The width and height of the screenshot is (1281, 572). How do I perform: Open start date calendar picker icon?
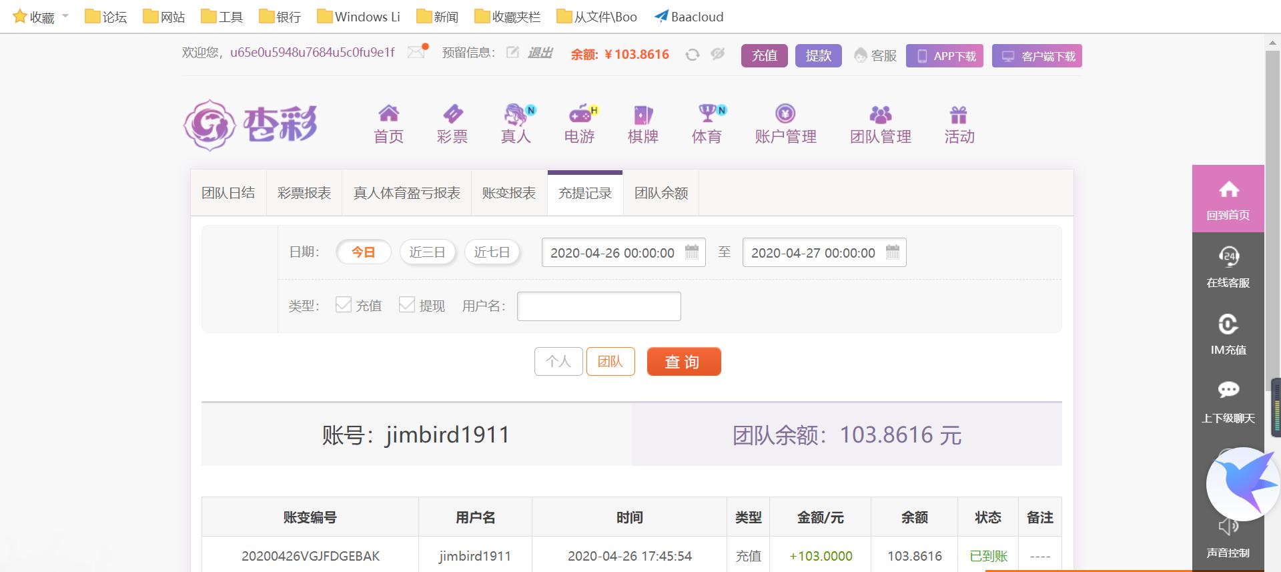click(692, 252)
